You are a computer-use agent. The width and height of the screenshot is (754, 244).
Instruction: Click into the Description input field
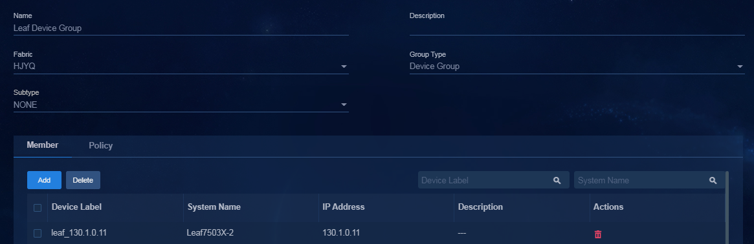(577, 28)
